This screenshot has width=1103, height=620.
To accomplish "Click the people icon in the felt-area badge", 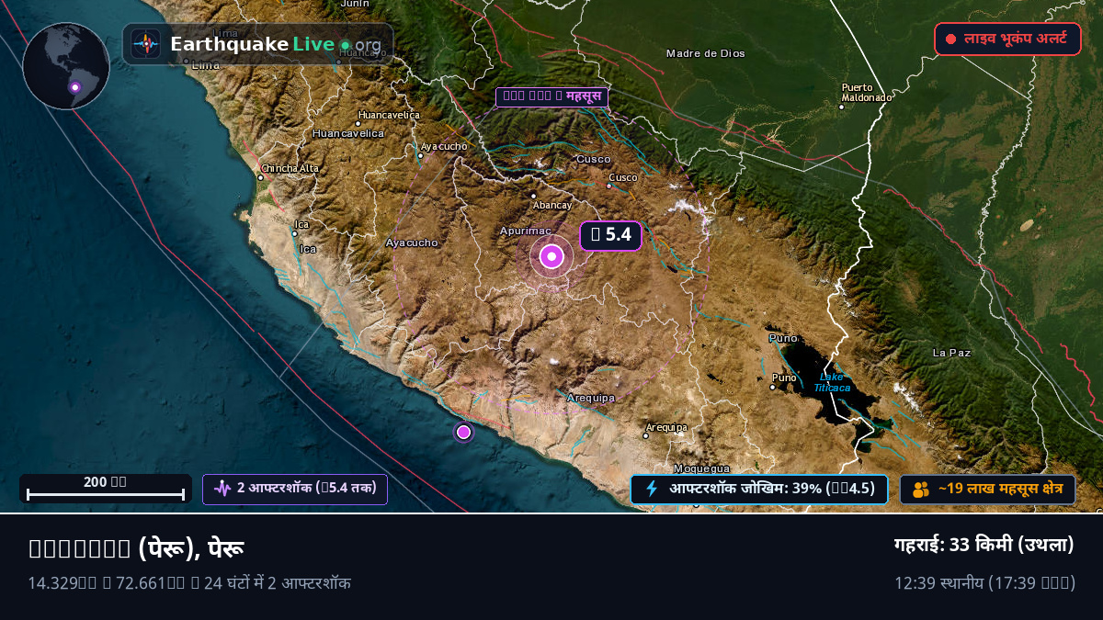I will [x=921, y=490].
